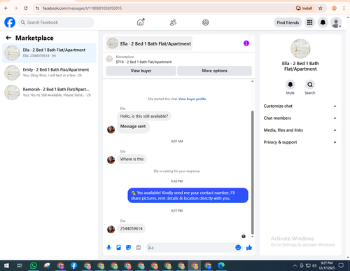This screenshot has height=271, width=350.
Task: Select the blue 'Yes available!' sent message
Action: (x=188, y=195)
